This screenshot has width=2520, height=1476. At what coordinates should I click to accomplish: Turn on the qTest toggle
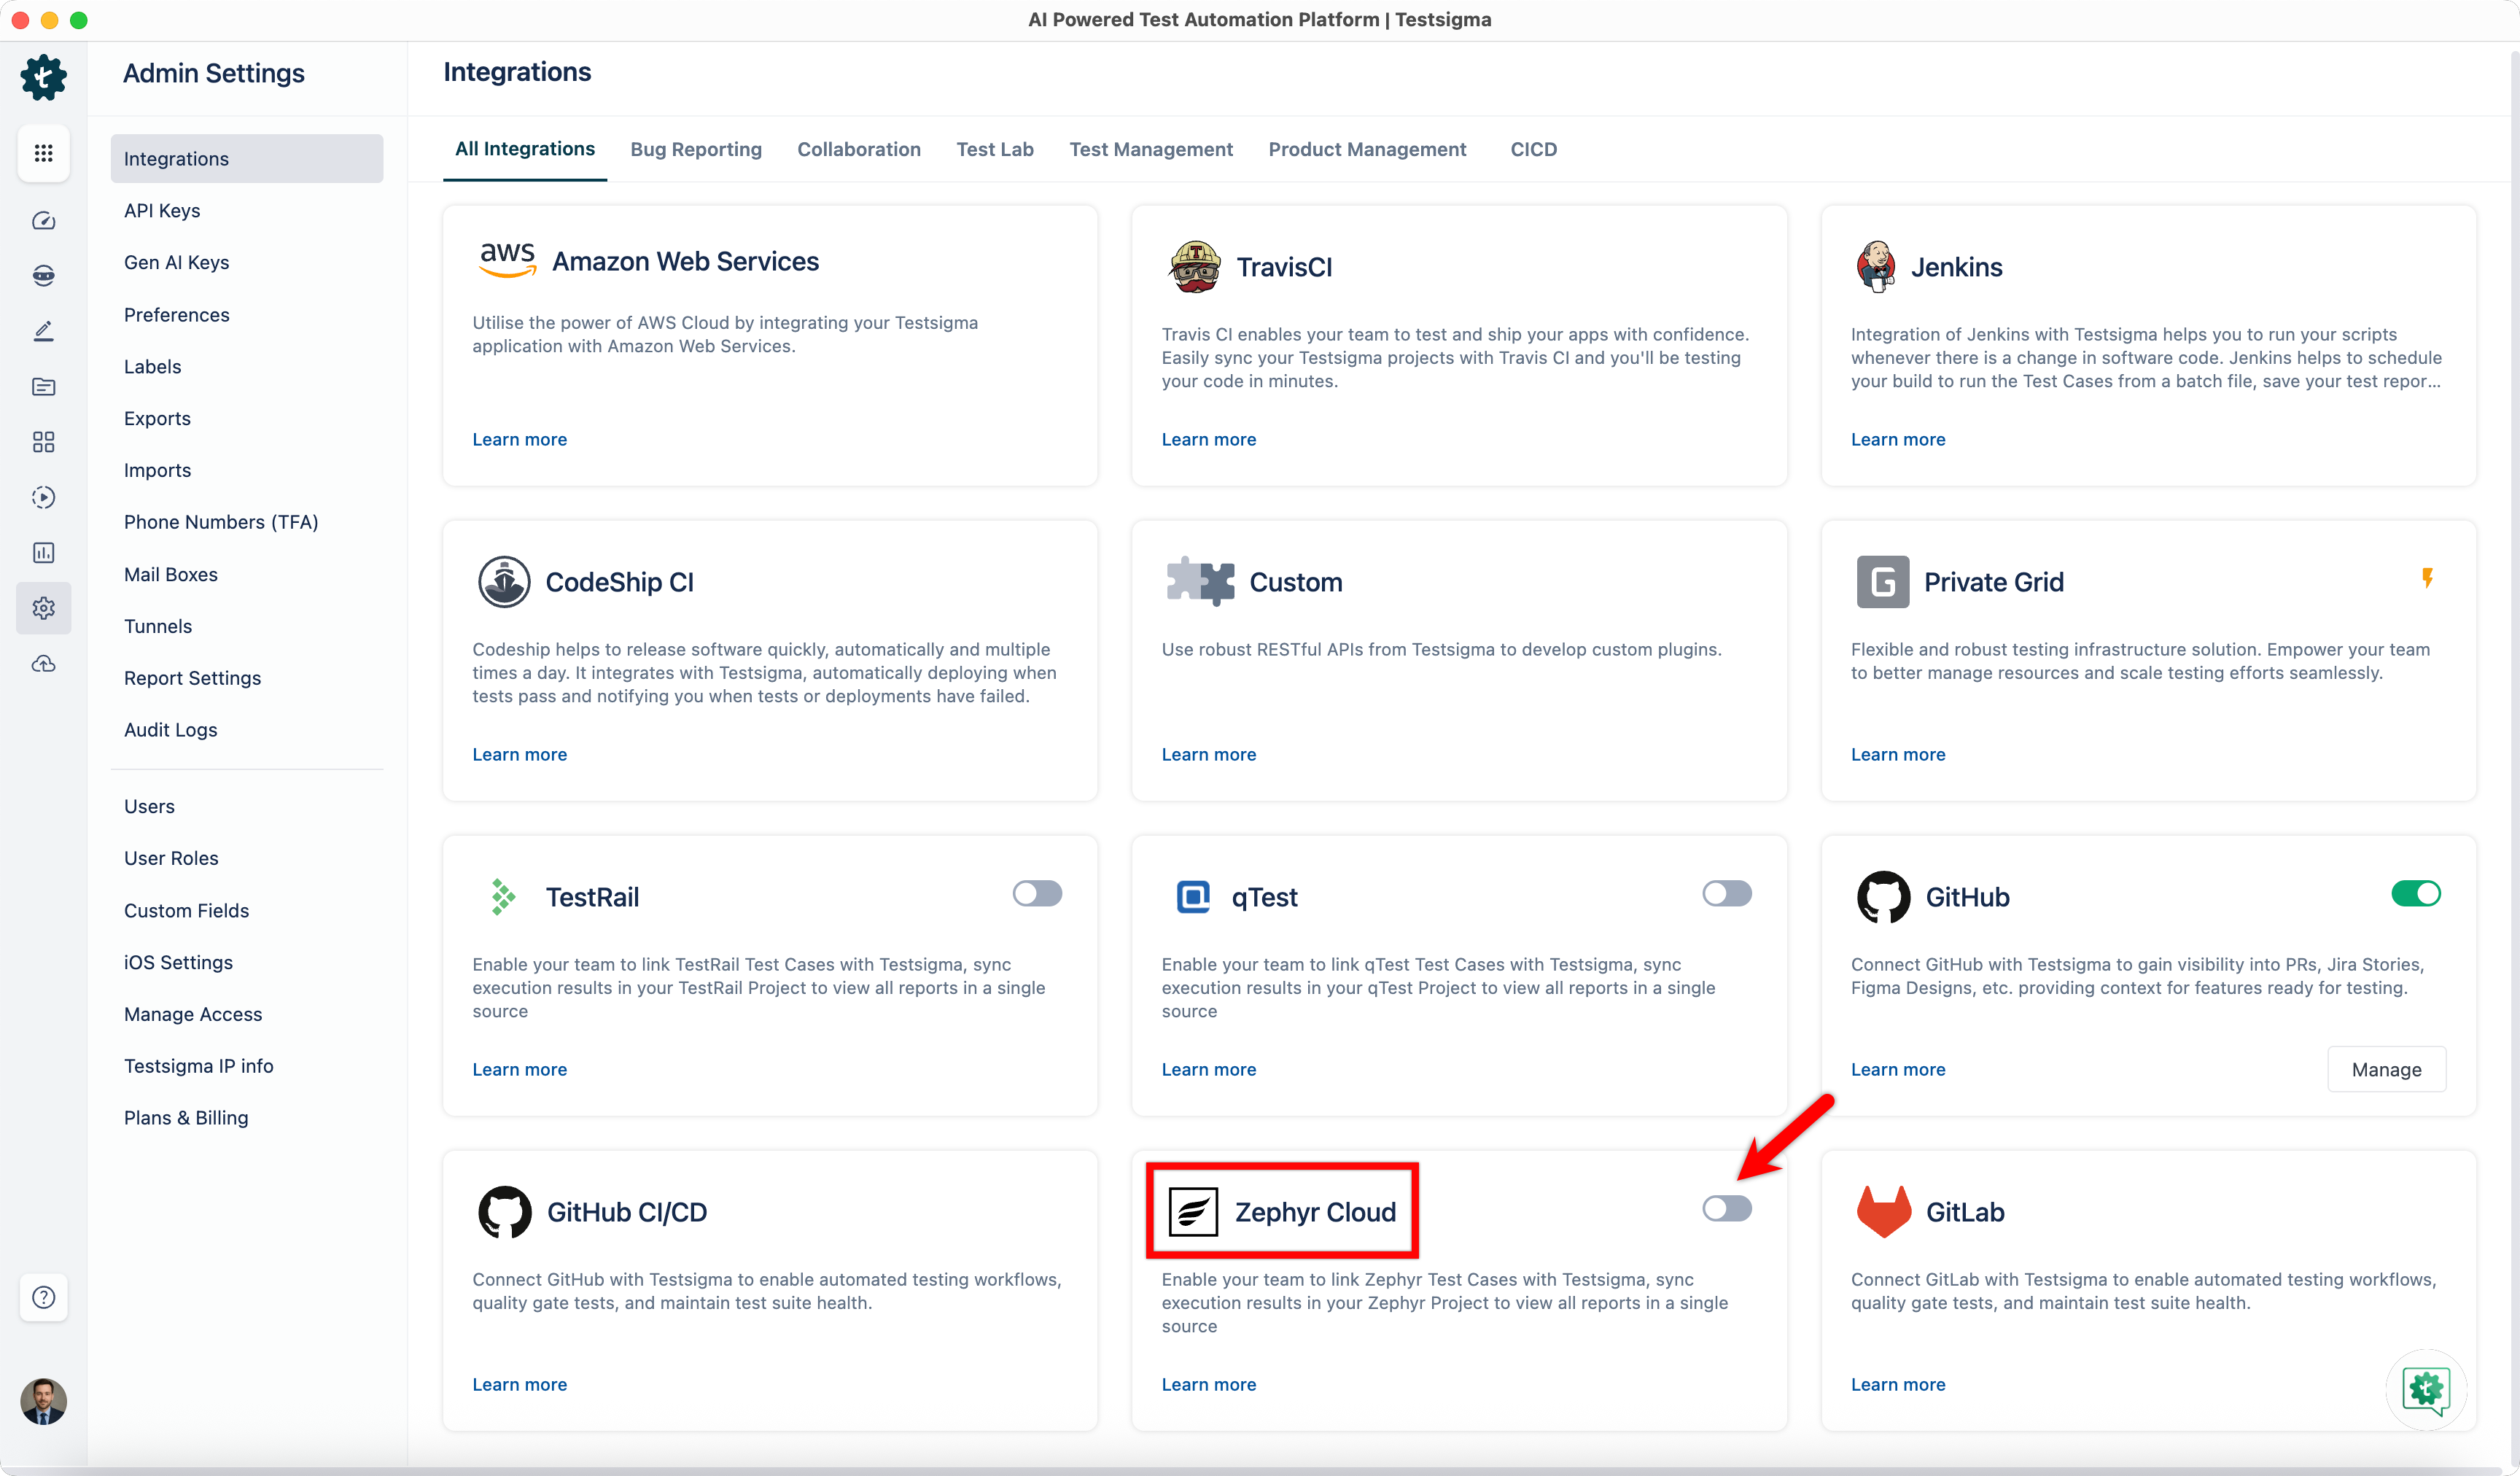(1726, 893)
